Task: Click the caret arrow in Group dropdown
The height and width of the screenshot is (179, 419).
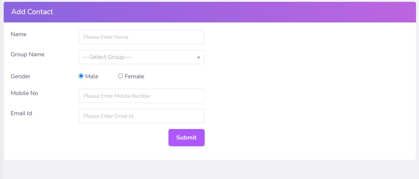Action: (x=199, y=57)
